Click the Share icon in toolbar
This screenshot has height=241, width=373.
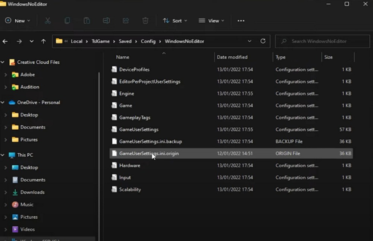click(x=126, y=21)
